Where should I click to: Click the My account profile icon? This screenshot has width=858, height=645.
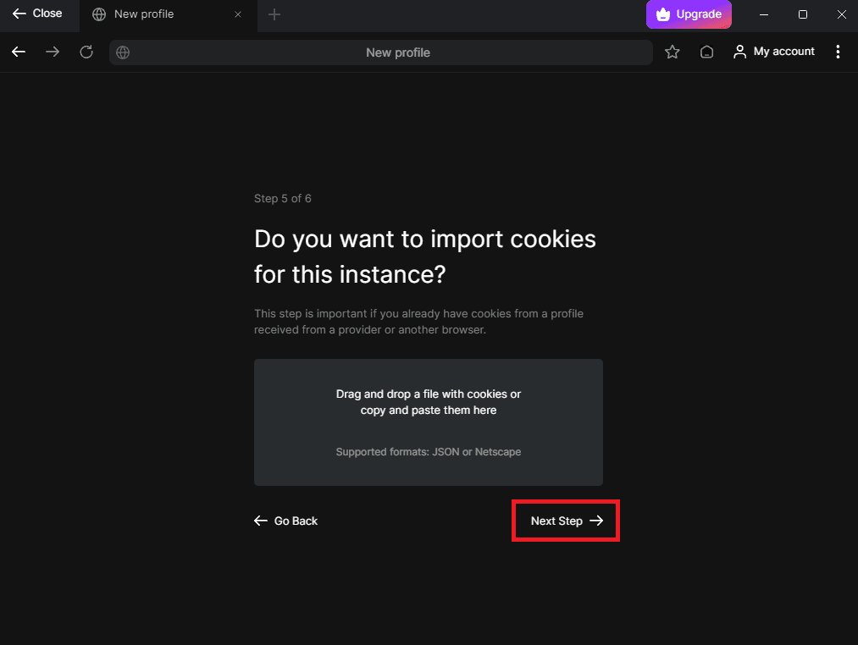coord(740,52)
